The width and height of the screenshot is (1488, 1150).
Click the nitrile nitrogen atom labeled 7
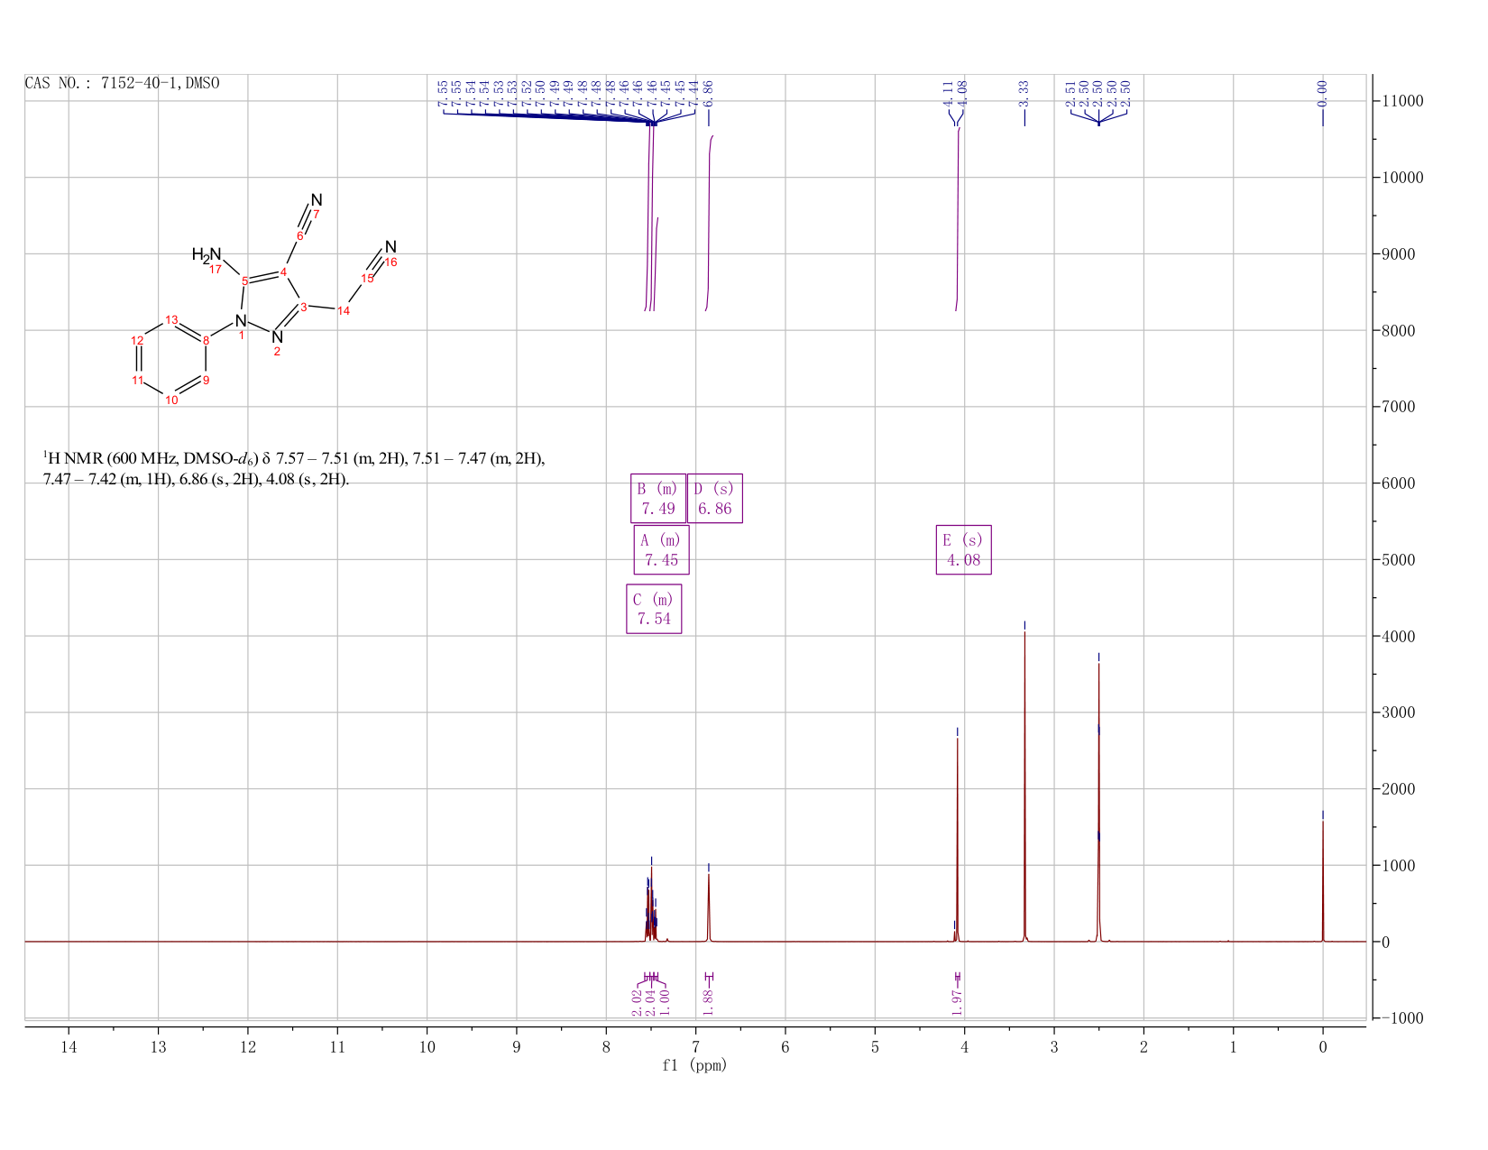tap(317, 200)
